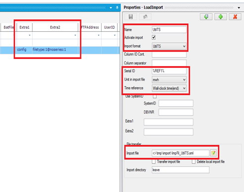Click the UserID column header

pos(109,27)
